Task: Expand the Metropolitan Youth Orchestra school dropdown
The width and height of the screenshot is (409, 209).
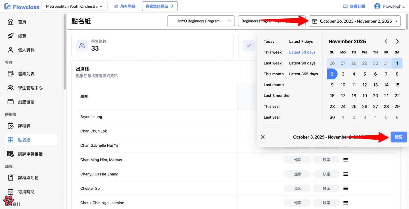Action: 74,6
